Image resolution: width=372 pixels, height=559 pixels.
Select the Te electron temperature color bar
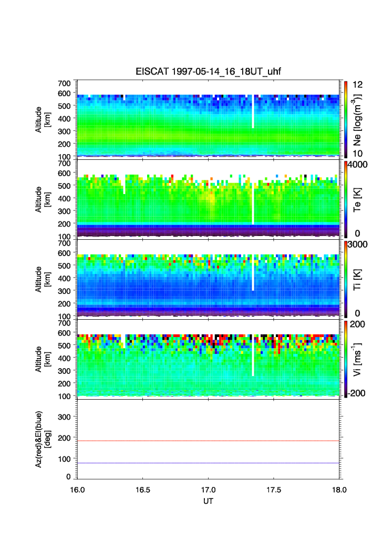[346, 199]
